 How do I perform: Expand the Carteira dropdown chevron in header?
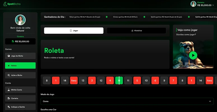point(213,5)
